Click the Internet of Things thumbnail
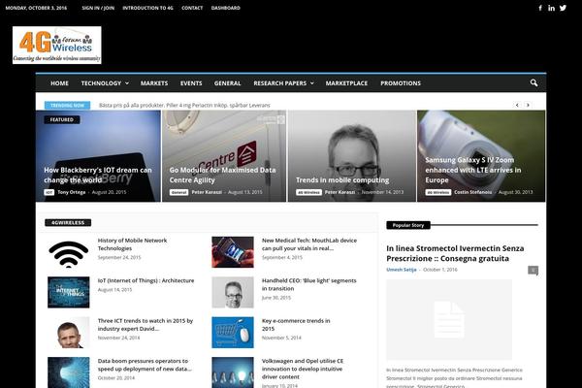582x388 pixels. click(68, 292)
